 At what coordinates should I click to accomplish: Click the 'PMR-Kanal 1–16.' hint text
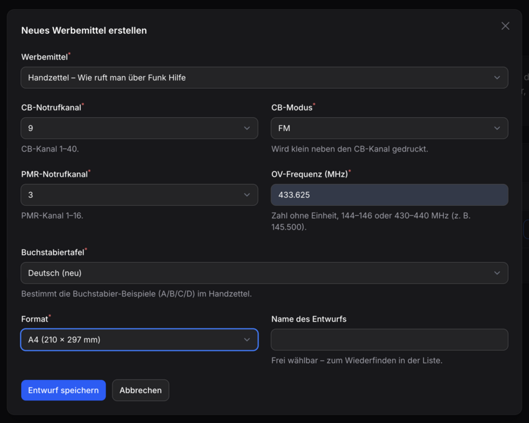click(52, 216)
